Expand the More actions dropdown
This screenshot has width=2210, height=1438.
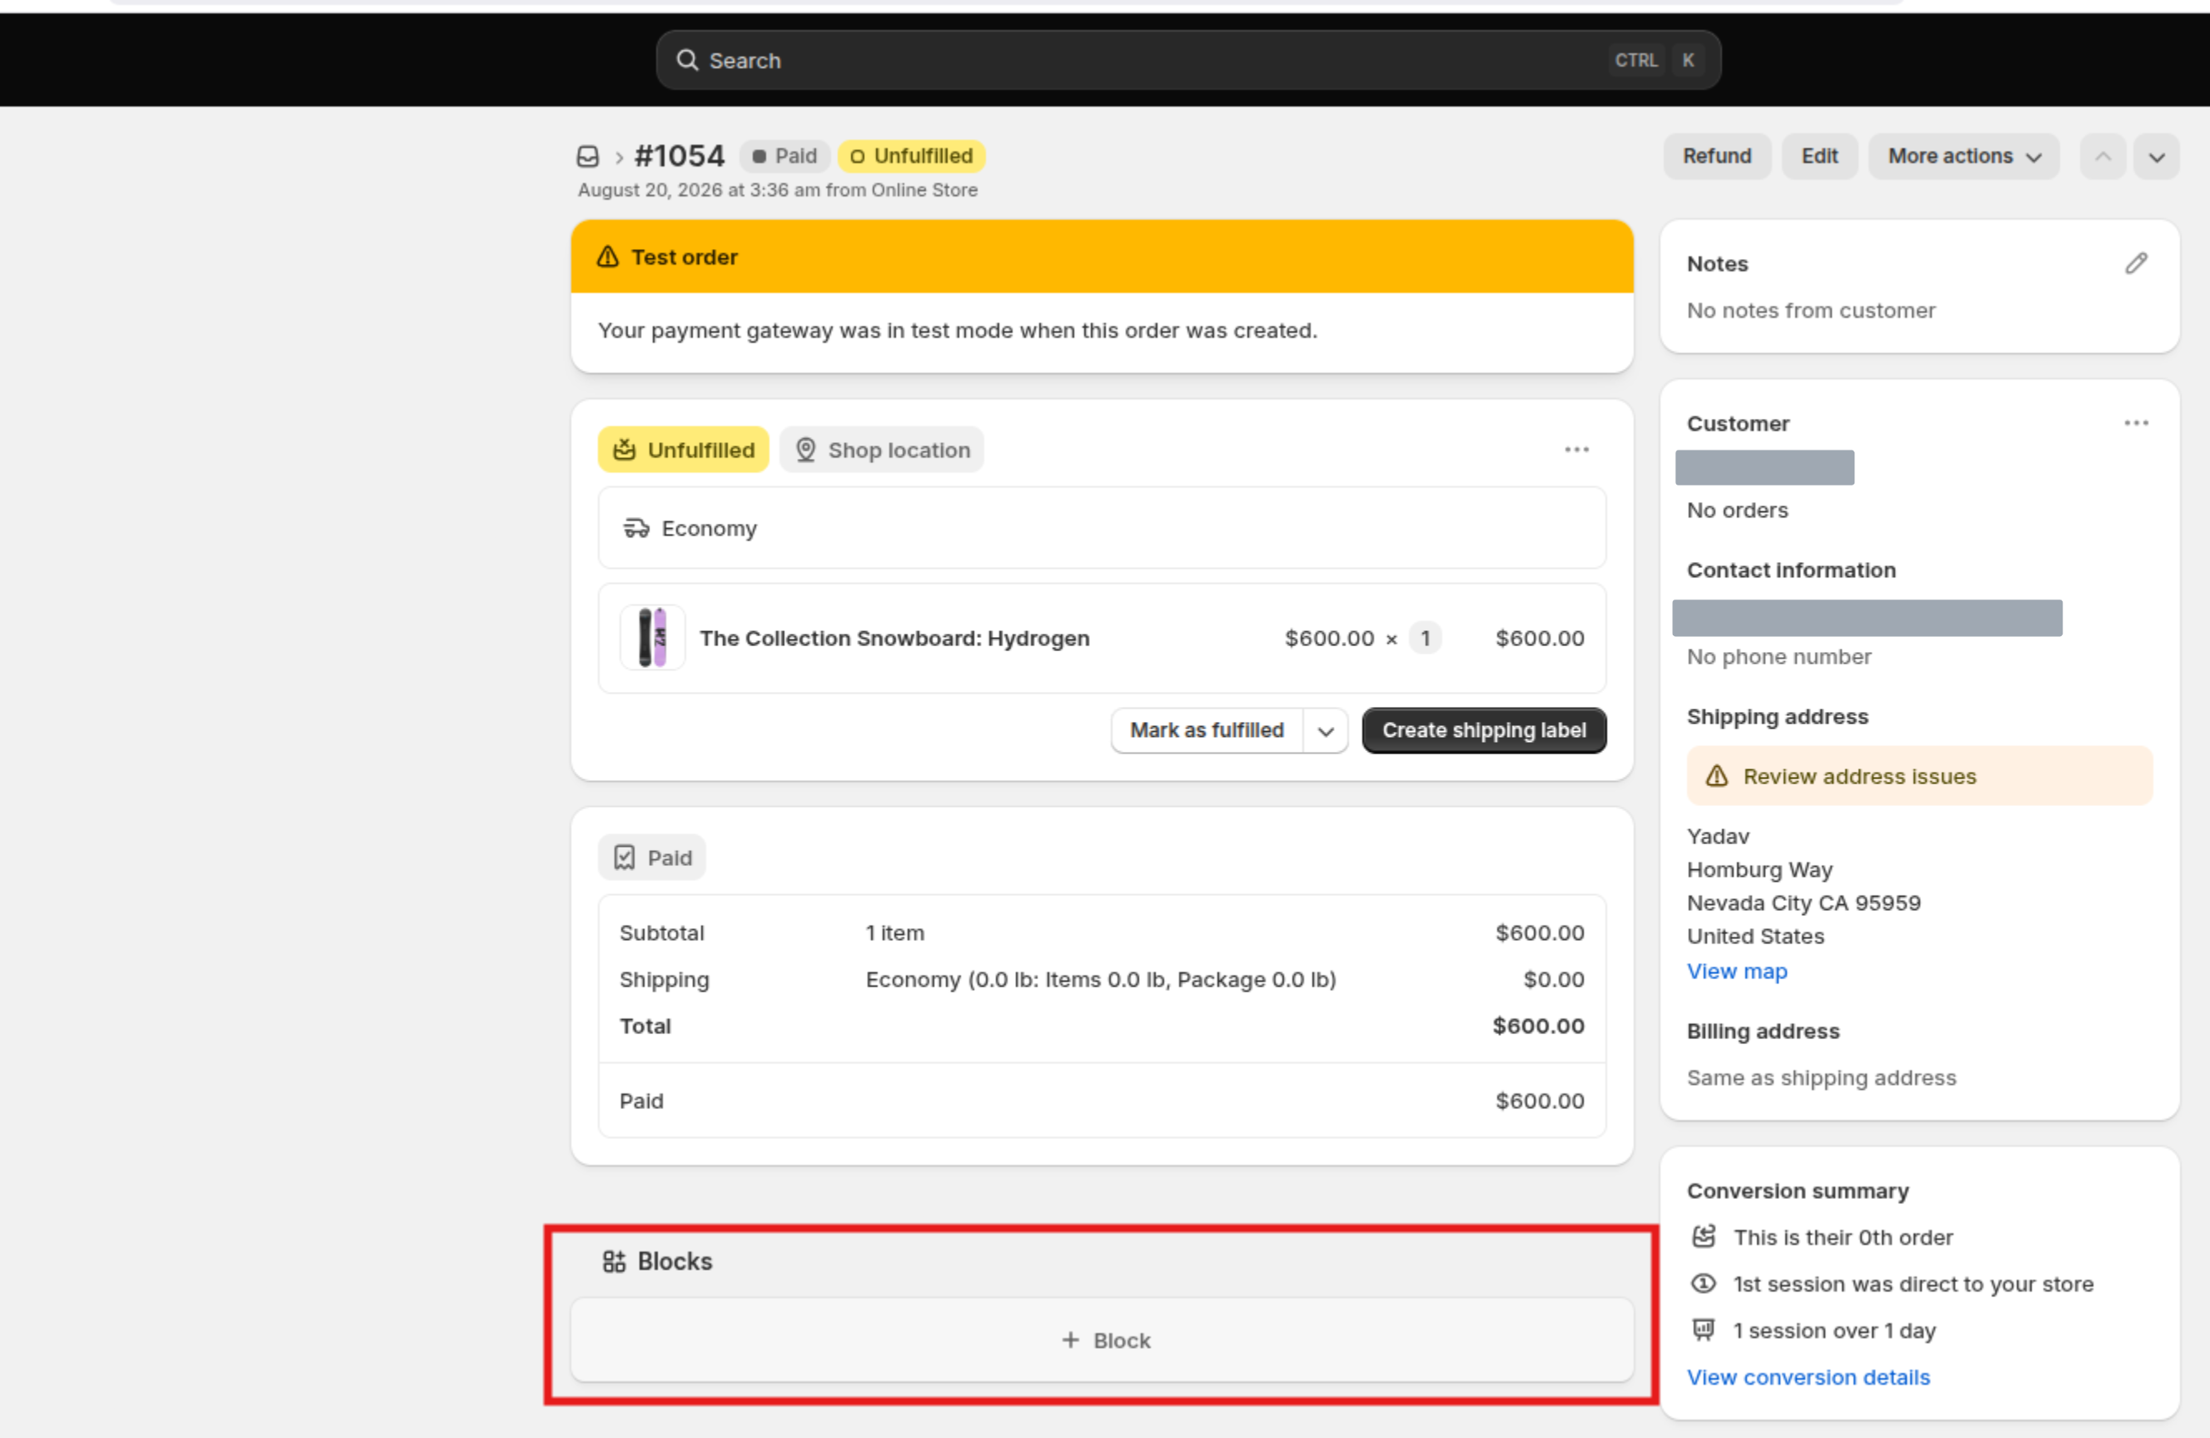(x=1963, y=157)
